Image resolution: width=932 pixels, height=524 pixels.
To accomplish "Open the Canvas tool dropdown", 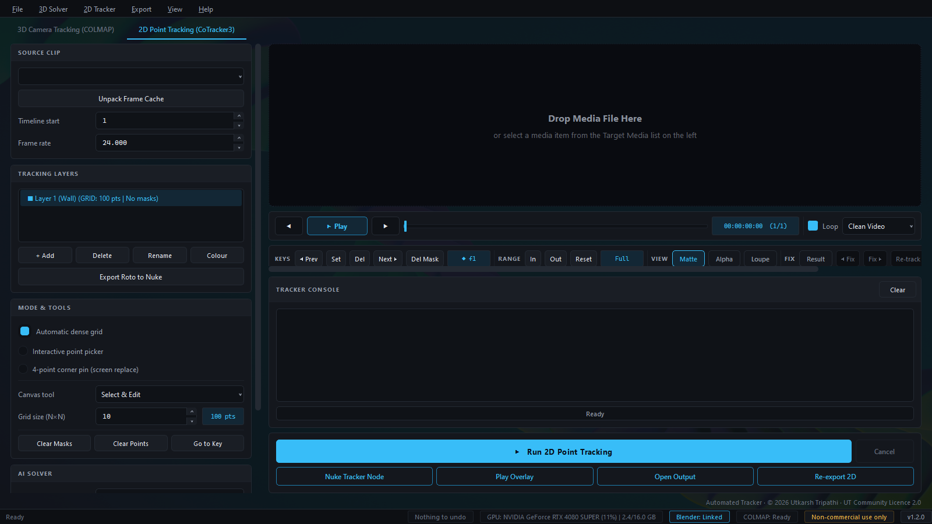I will pyautogui.click(x=170, y=395).
